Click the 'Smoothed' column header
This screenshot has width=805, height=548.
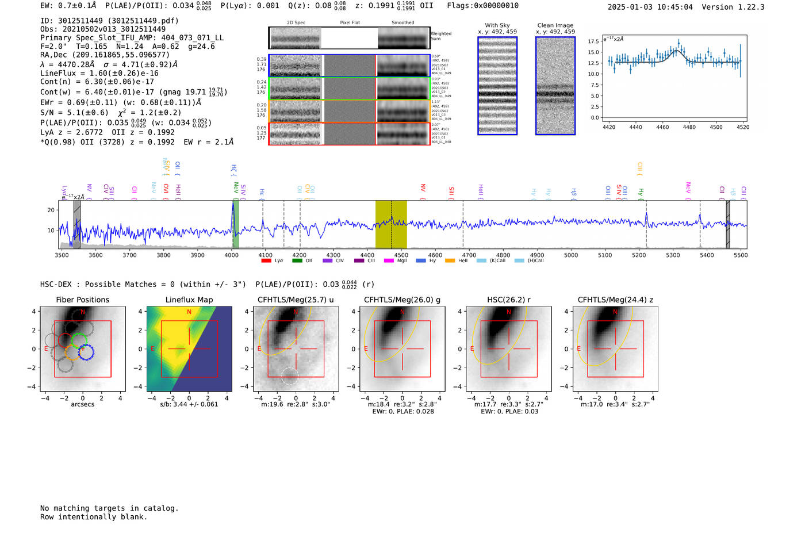point(403,22)
